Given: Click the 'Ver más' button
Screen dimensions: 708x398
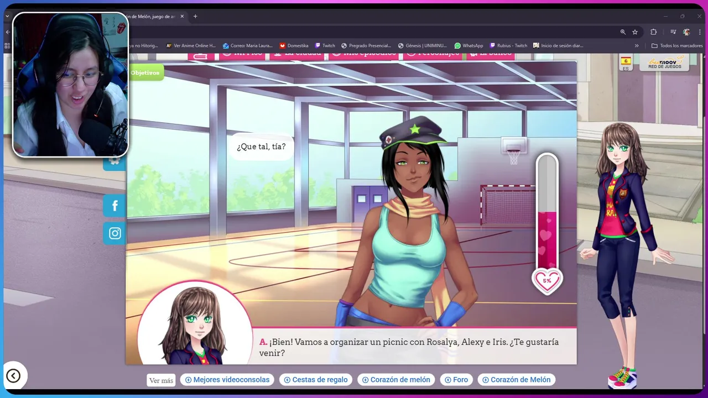Looking at the screenshot, I should coord(161,380).
